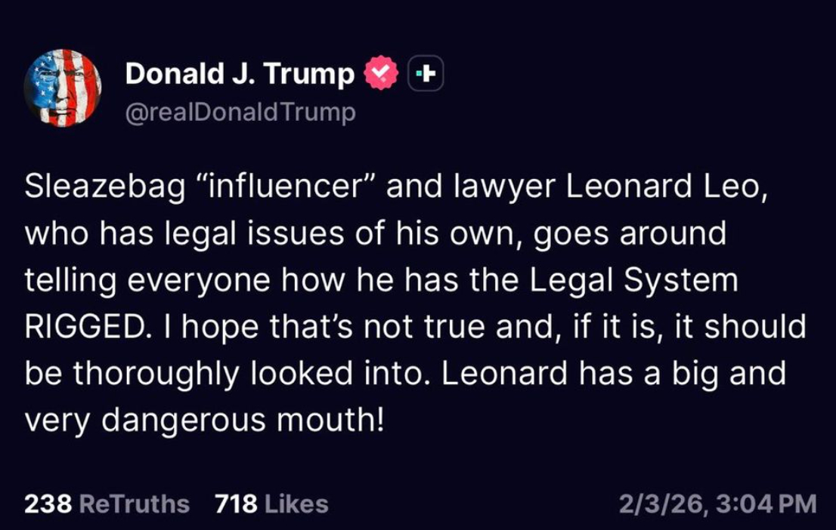View the 238 ReTruths list
The height and width of the screenshot is (530, 836).
coord(107,504)
